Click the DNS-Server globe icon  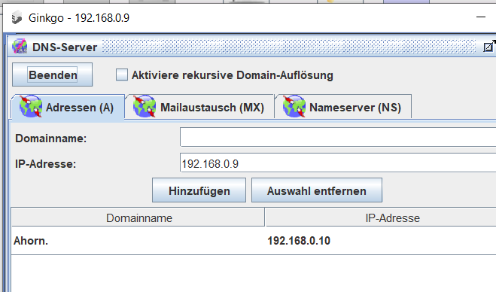click(20, 47)
